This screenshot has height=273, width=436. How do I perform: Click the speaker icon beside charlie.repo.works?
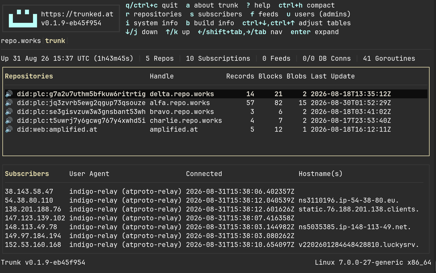coord(9,120)
